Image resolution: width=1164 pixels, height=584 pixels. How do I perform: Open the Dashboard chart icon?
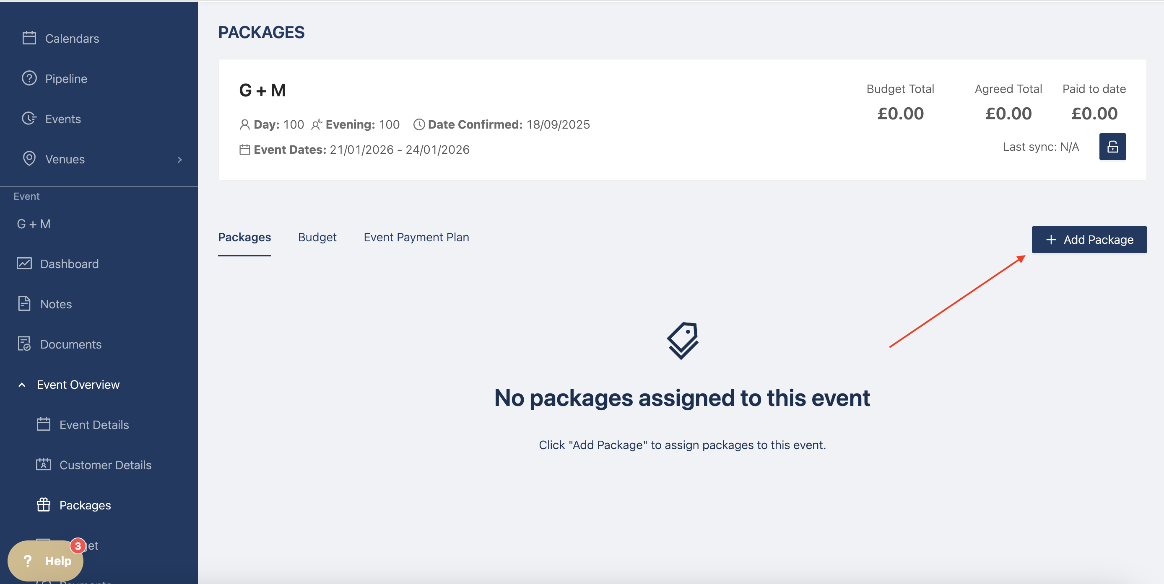[24, 263]
